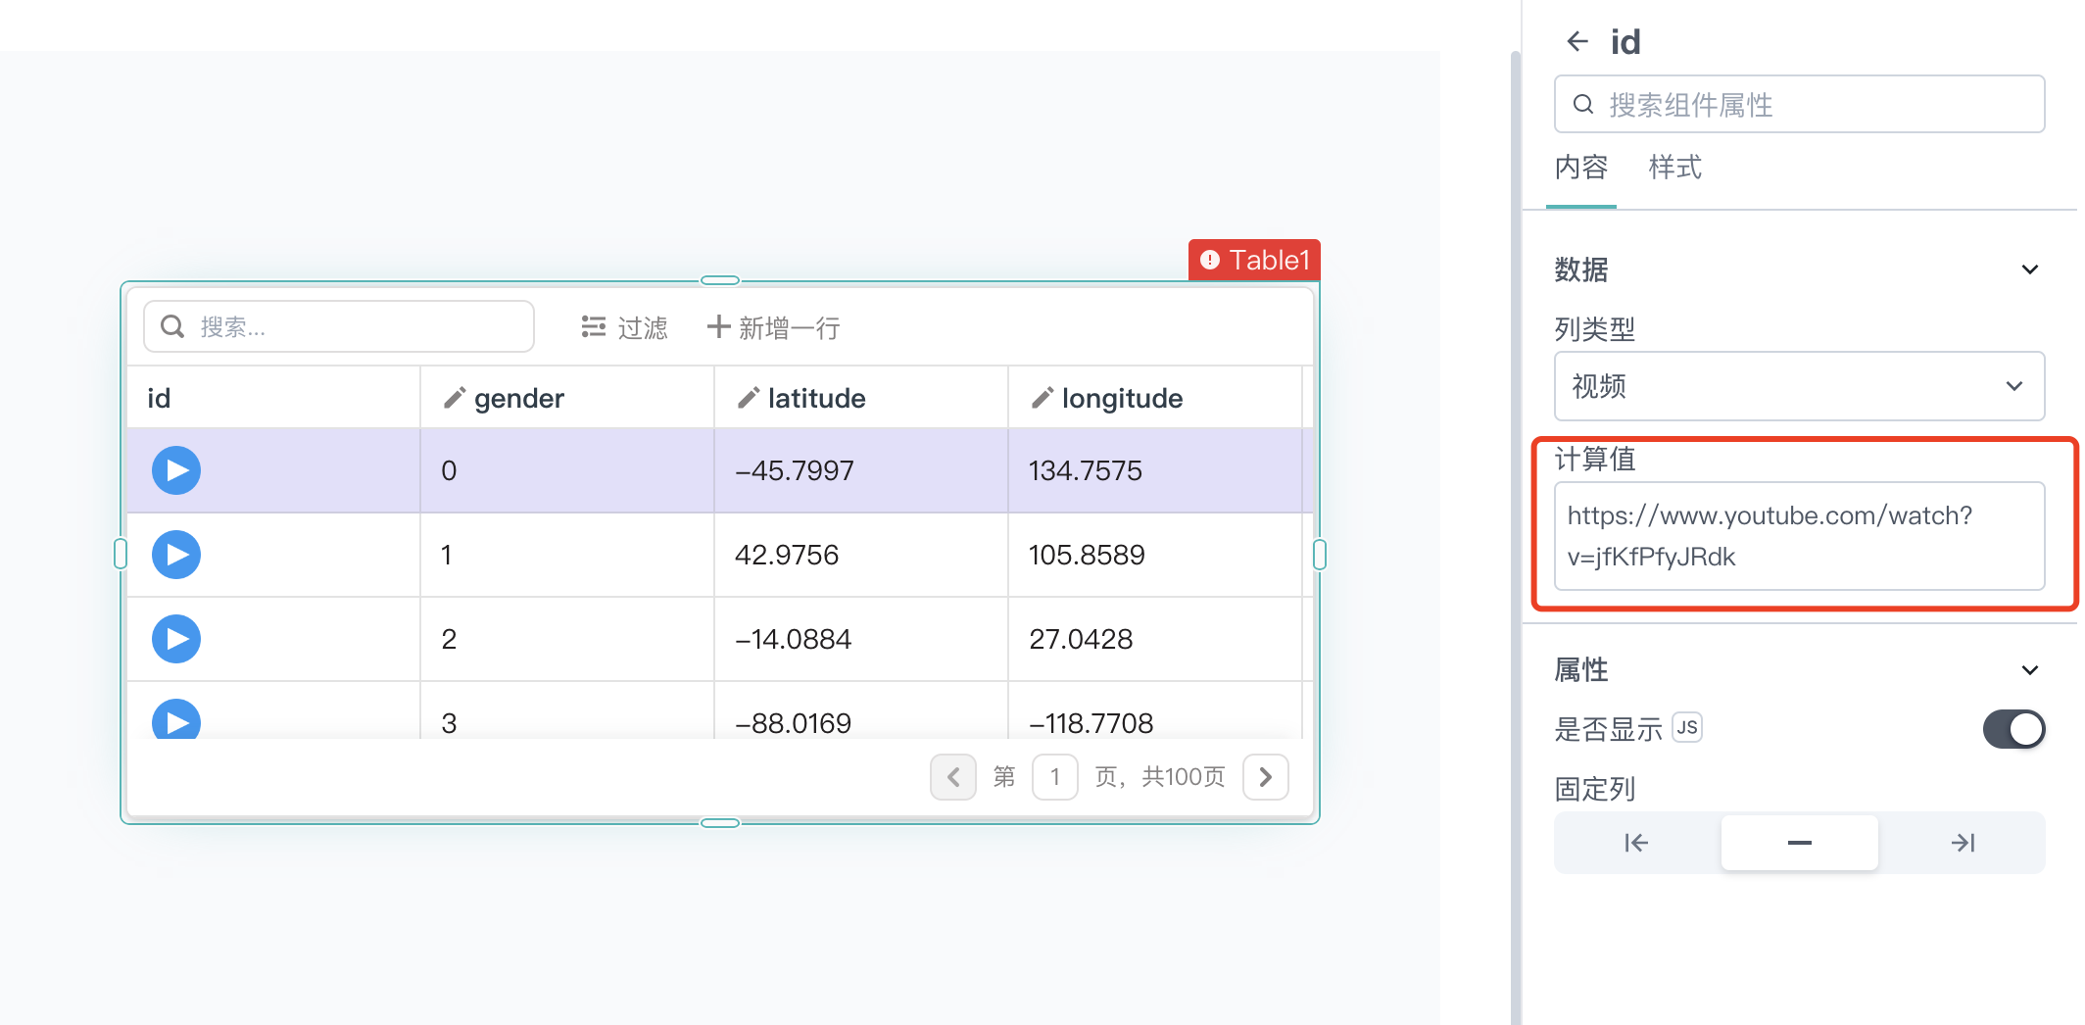2085x1025 pixels.
Task: Click the longitude column header text
Action: [1122, 398]
